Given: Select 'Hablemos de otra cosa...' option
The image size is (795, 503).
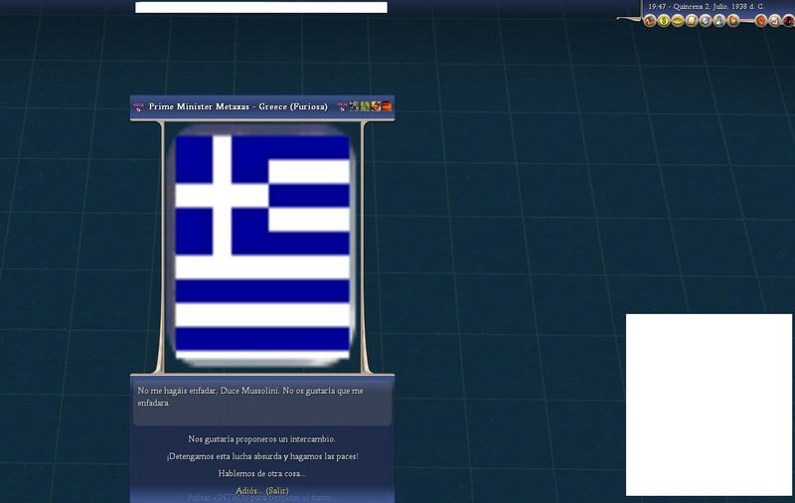Looking at the screenshot, I should pos(261,473).
